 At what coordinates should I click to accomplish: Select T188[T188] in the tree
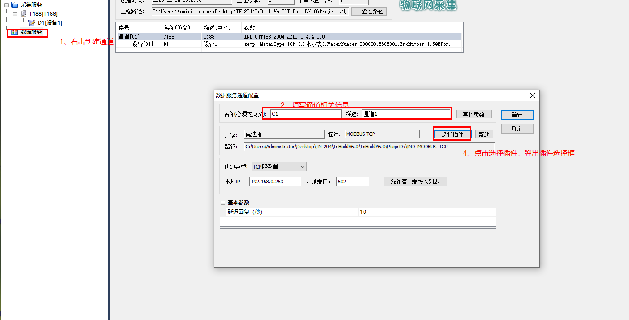click(43, 14)
